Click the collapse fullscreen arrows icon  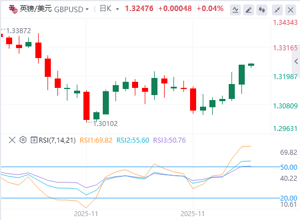pos(277,10)
